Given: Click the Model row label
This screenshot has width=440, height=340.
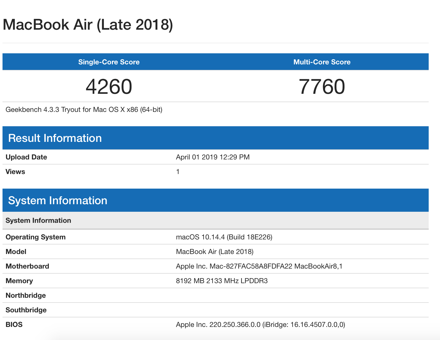Looking at the screenshot, I should point(16,252).
